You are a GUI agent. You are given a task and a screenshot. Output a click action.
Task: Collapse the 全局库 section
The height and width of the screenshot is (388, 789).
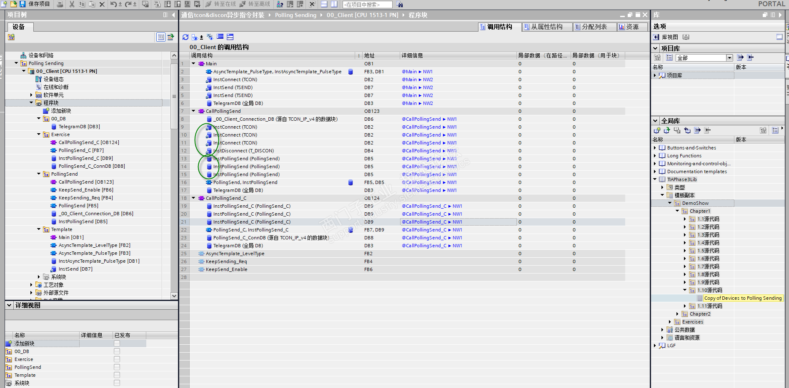coord(655,121)
